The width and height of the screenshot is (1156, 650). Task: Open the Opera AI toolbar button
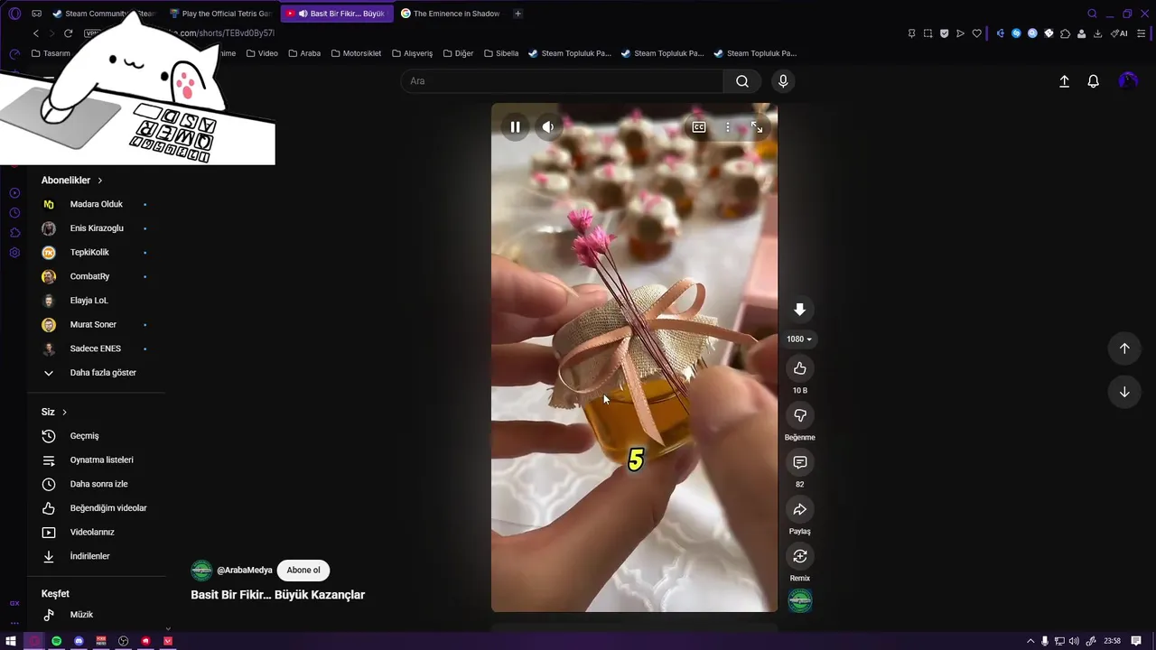click(1119, 33)
